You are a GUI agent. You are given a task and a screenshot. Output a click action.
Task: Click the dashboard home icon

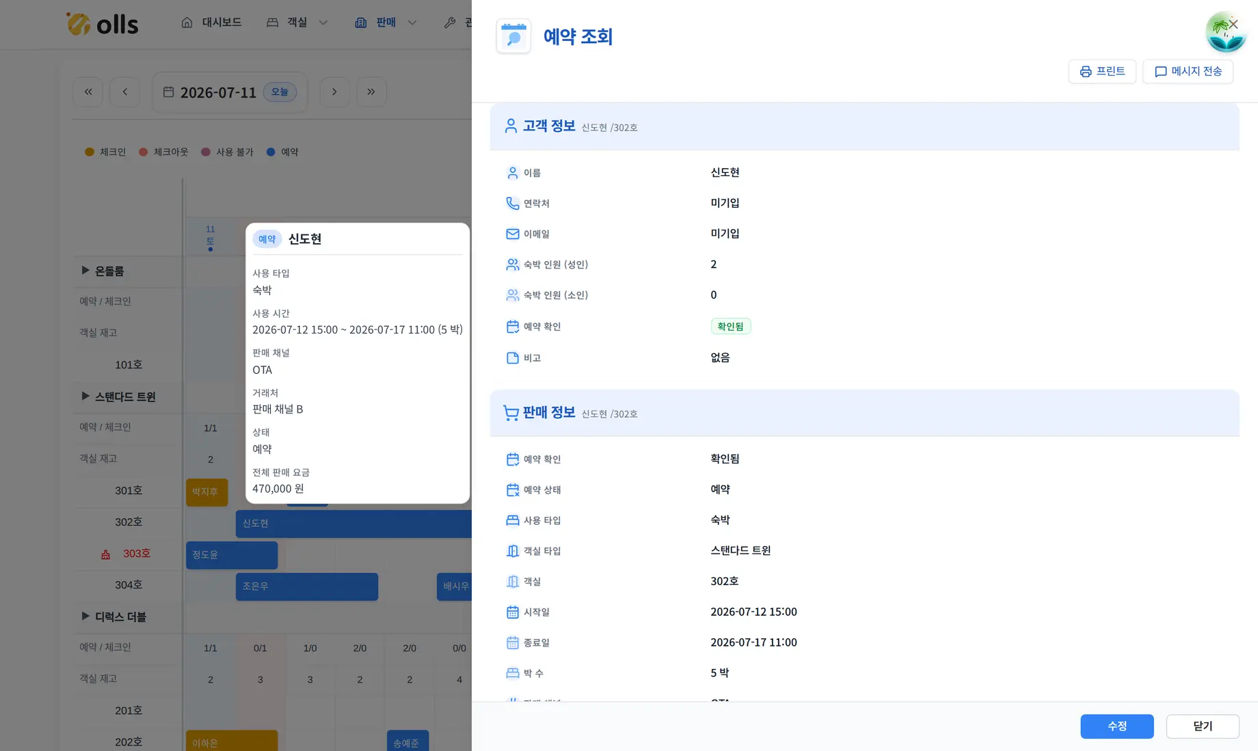click(187, 23)
